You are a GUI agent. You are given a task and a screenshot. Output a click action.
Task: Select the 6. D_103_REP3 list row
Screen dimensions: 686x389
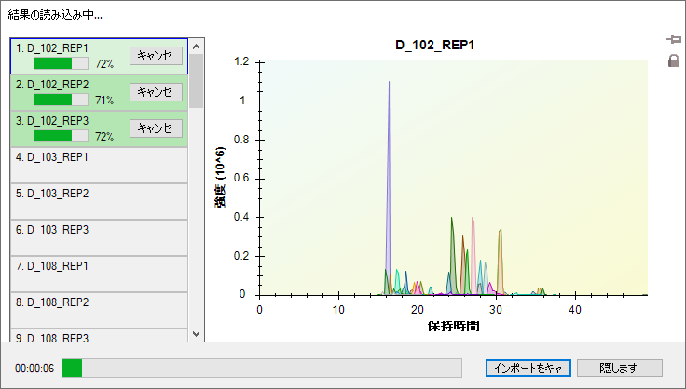(x=100, y=237)
